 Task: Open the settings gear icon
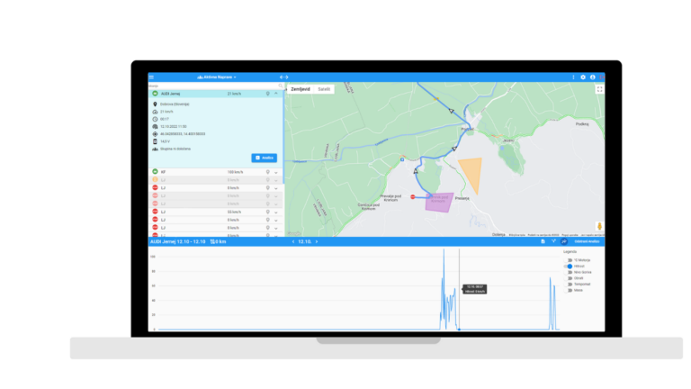click(x=583, y=77)
